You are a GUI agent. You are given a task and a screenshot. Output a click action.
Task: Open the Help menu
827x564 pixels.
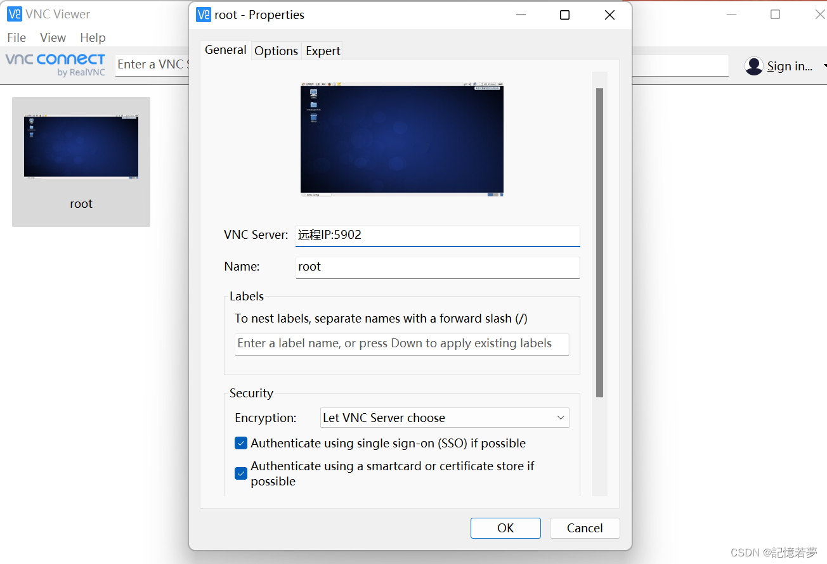coord(93,37)
